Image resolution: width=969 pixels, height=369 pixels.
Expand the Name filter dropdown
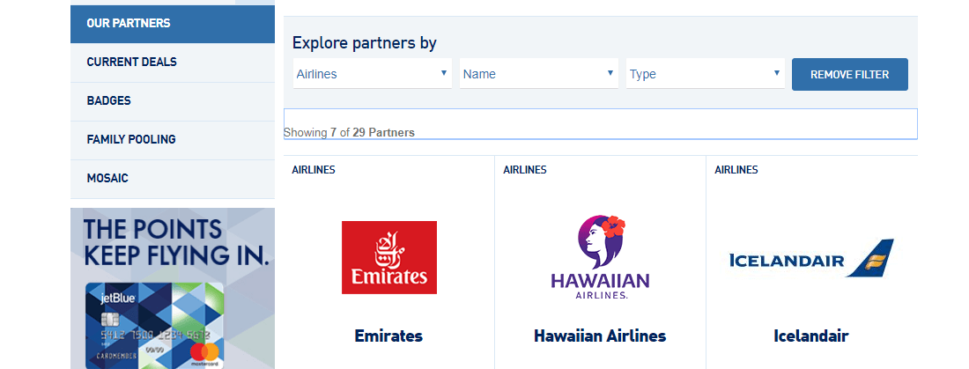click(539, 74)
